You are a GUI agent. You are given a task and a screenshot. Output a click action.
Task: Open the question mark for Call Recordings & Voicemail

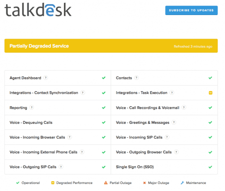pos(184,107)
